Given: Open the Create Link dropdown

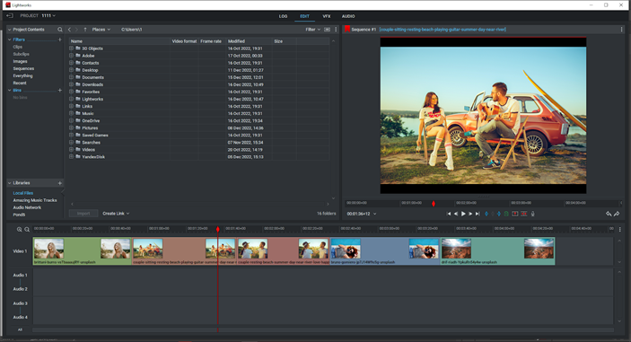Looking at the screenshot, I should (x=116, y=214).
